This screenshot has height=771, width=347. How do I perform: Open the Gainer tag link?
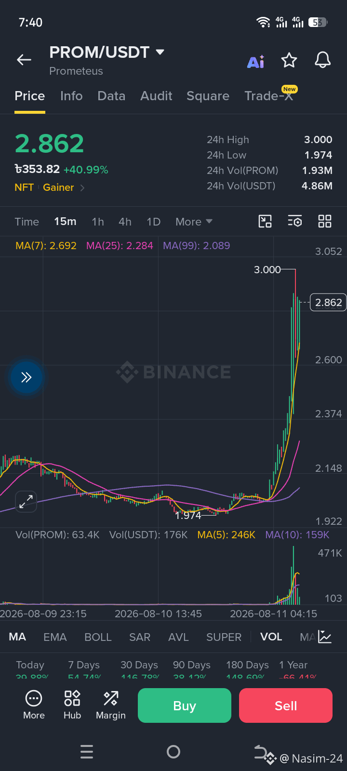coord(58,187)
